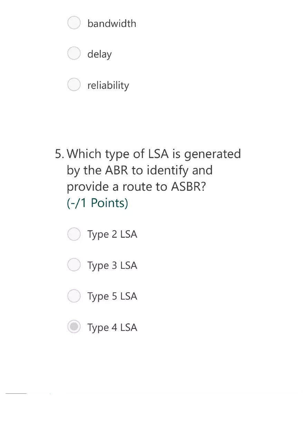Click the 'Type 5 LSA' label text
Viewport: 304px width, 431px height.
point(112,297)
